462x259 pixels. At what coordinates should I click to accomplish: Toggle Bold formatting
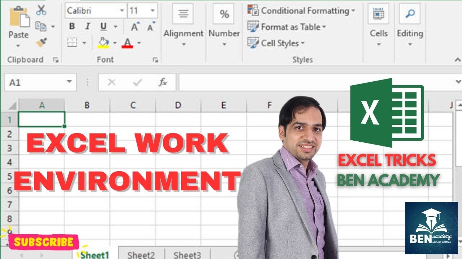[x=72, y=27]
